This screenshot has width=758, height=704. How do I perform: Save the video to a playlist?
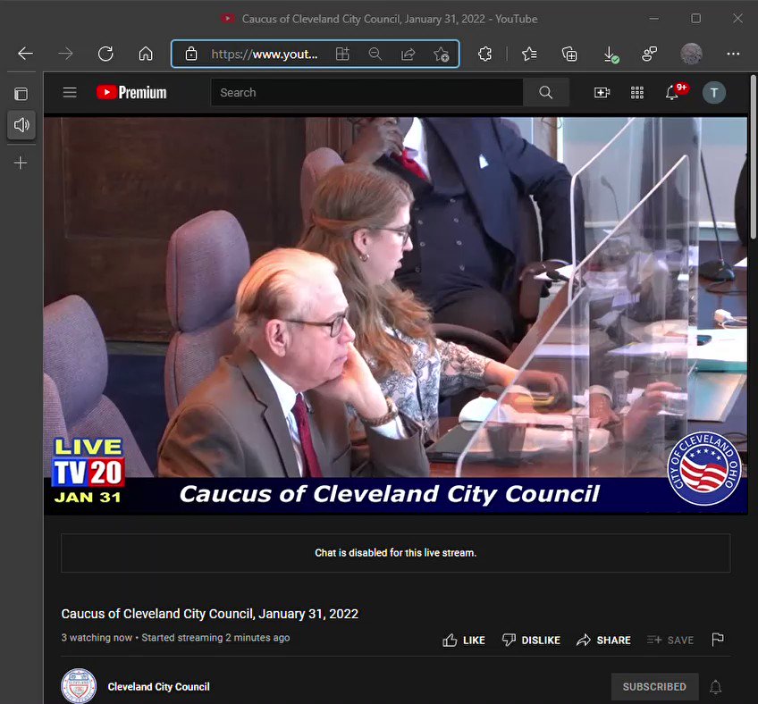point(670,641)
